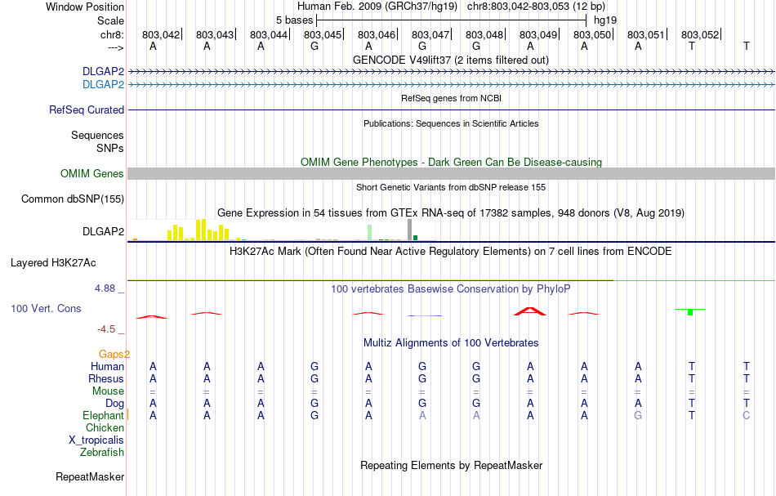Open the 100 Vert. Cons track label
Image resolution: width=776 pixels, height=496 pixels.
(46, 308)
